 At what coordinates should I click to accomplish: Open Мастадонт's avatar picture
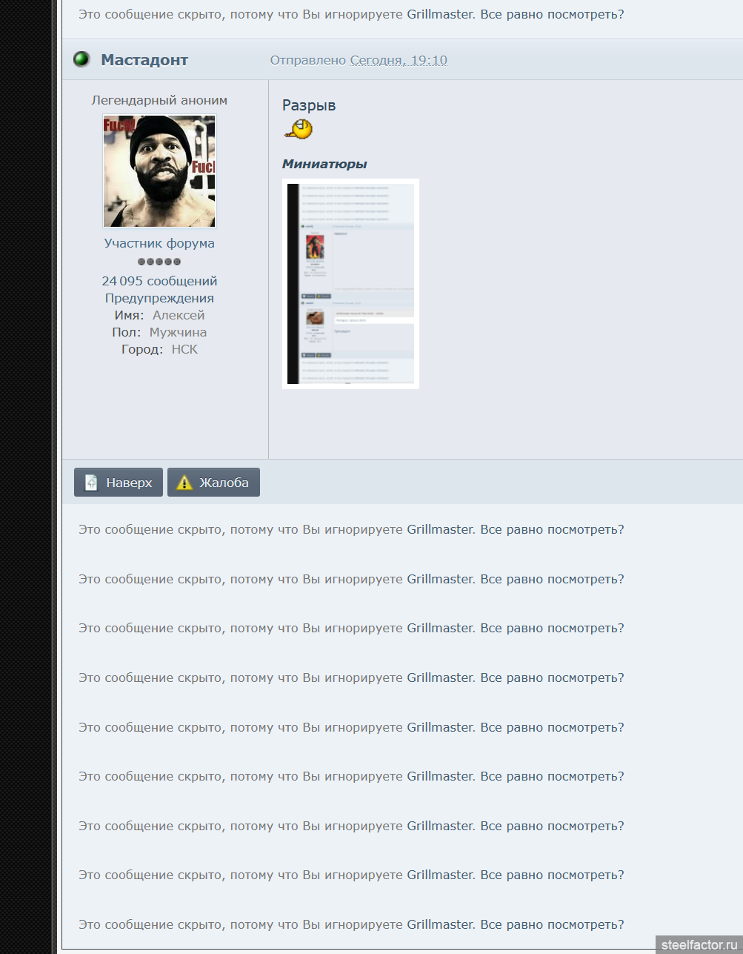tap(159, 171)
